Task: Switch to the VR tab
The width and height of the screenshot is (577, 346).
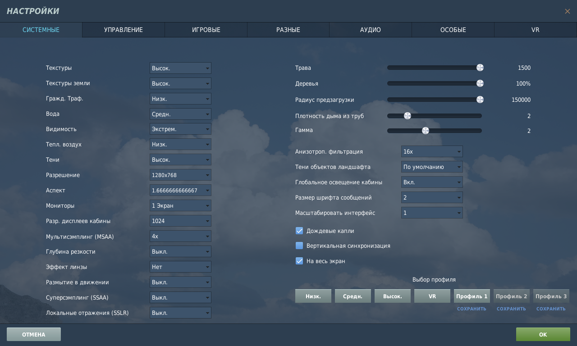Action: click(536, 30)
